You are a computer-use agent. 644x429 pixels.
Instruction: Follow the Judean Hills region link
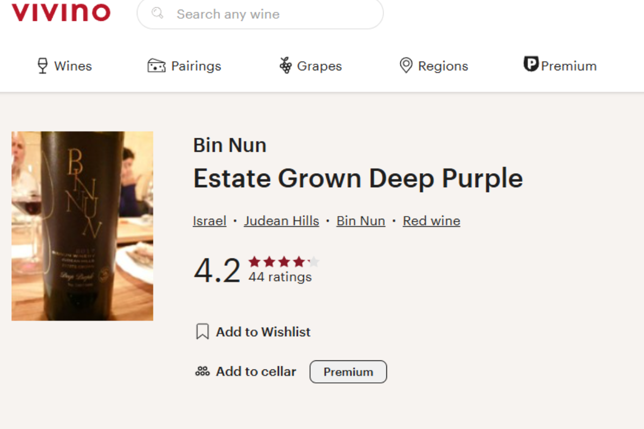(281, 221)
